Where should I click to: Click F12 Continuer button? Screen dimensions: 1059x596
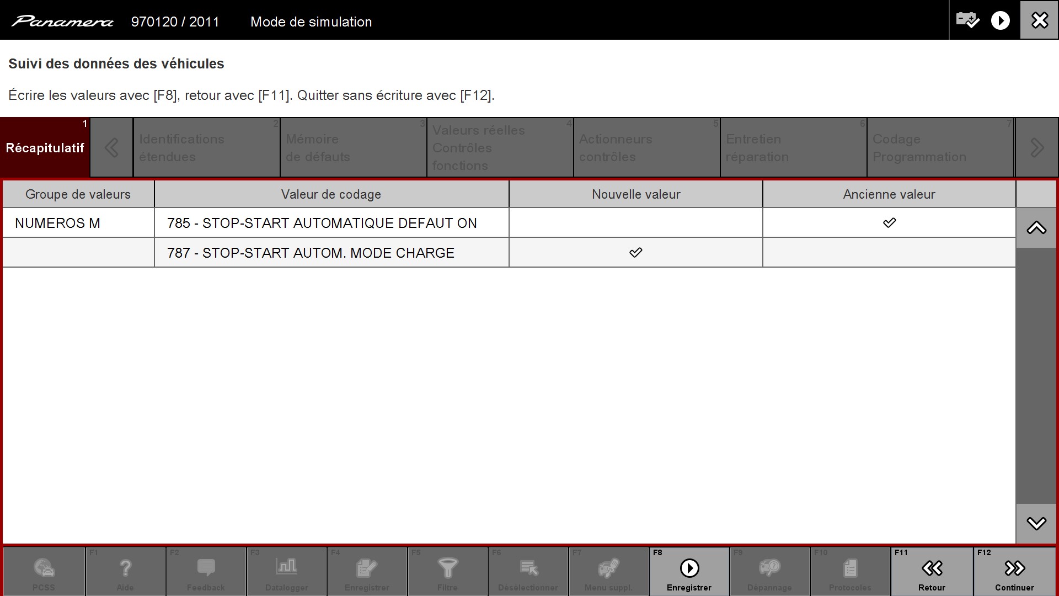pyautogui.click(x=1014, y=571)
